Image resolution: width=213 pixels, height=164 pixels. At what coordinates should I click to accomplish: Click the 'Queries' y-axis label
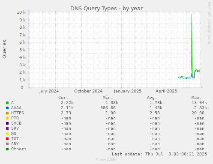[x=4, y=49]
